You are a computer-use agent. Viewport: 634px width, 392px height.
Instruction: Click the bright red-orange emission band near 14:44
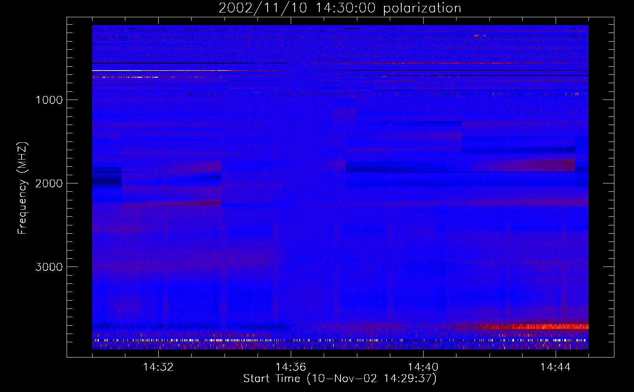pos(531,326)
